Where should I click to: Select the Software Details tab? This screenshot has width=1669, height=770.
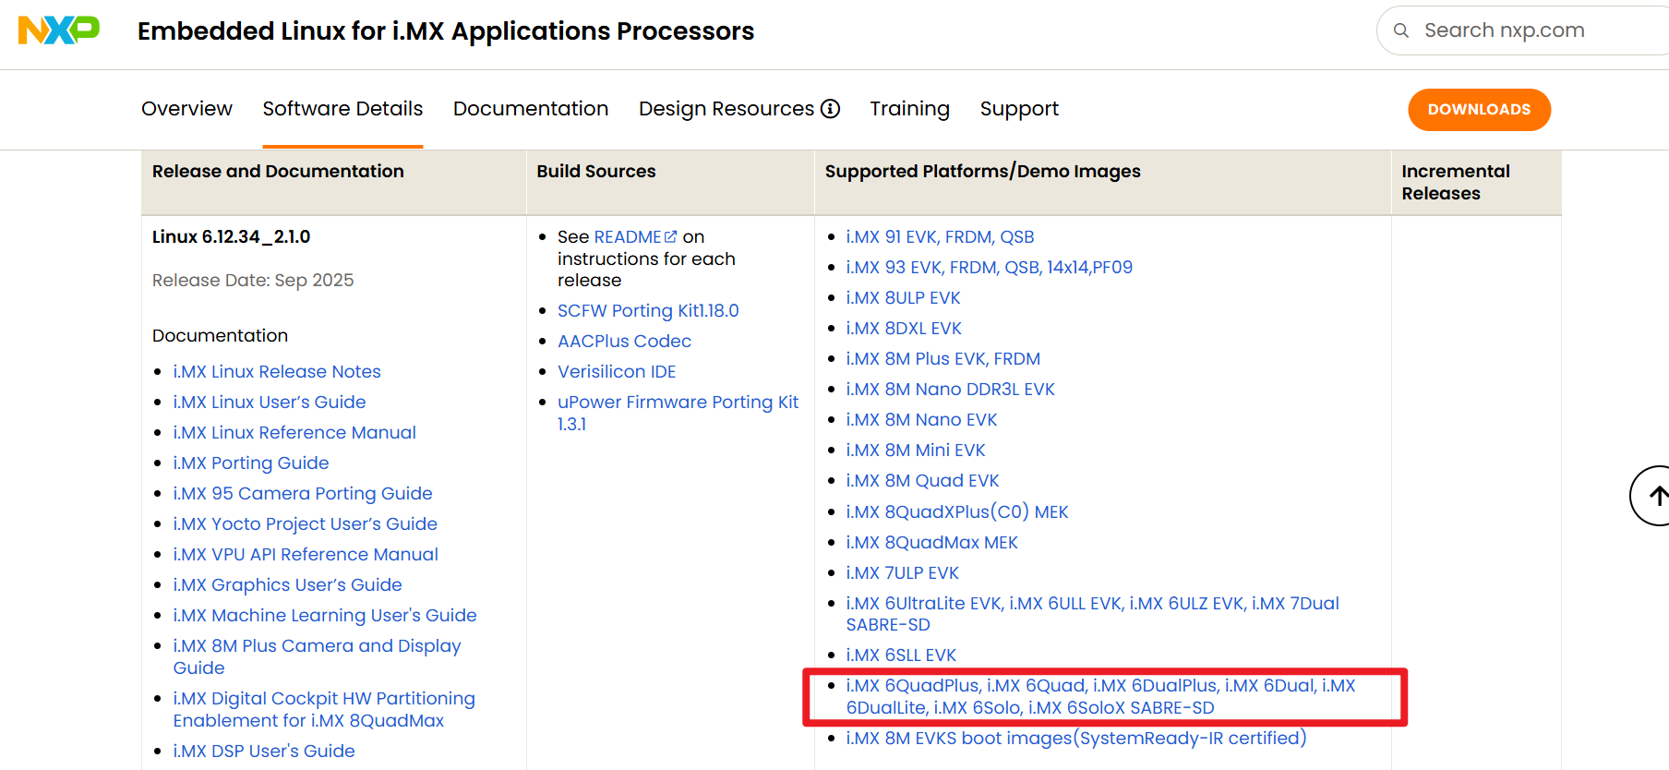pyautogui.click(x=342, y=109)
